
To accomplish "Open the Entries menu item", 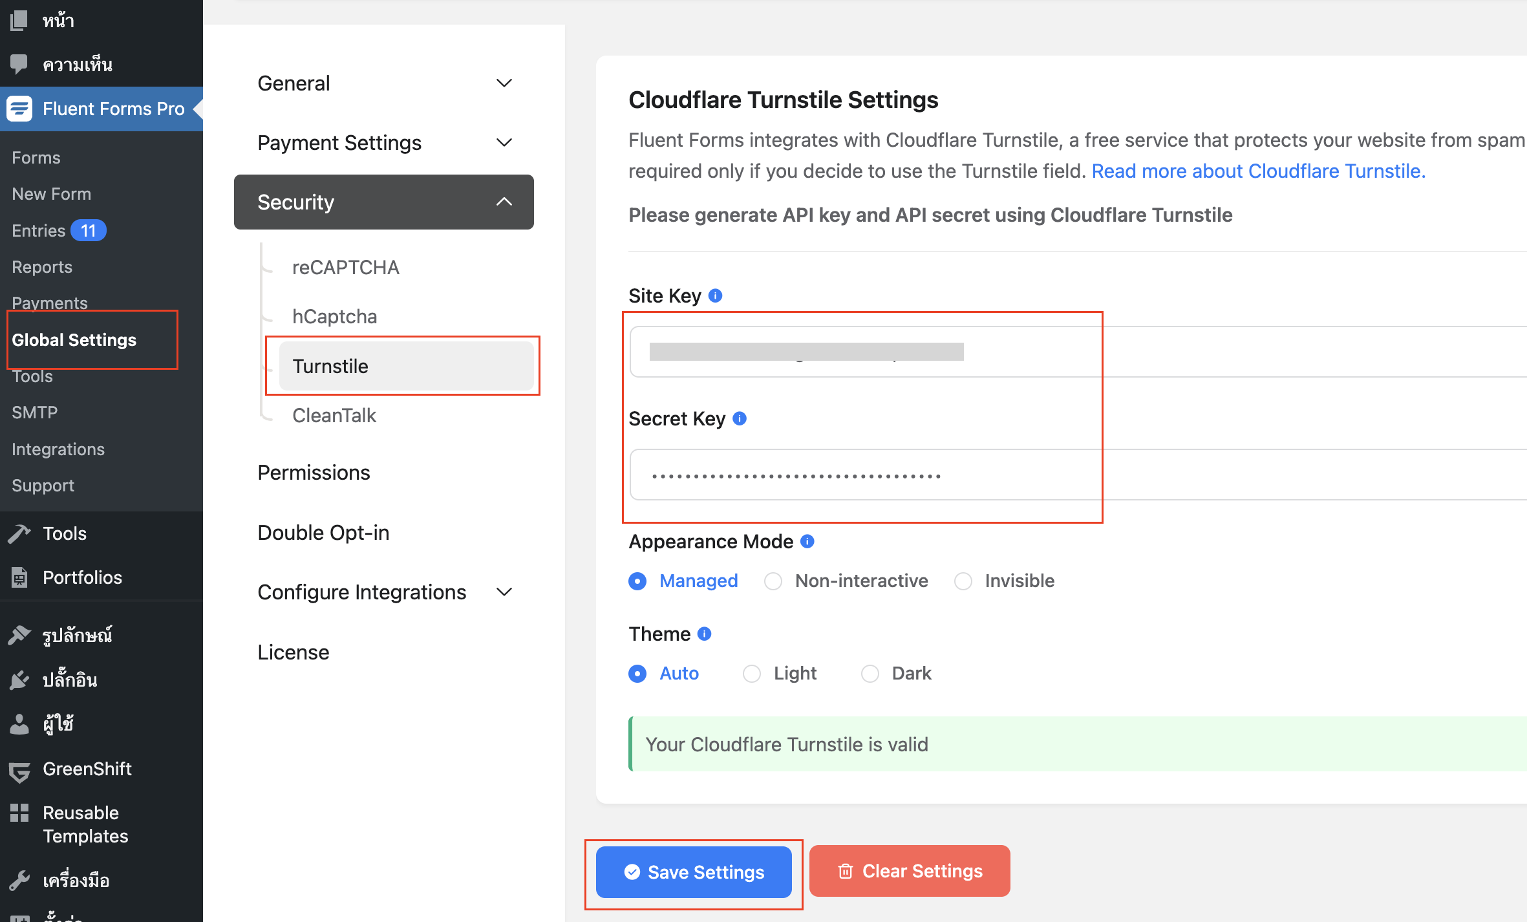I will 39,231.
